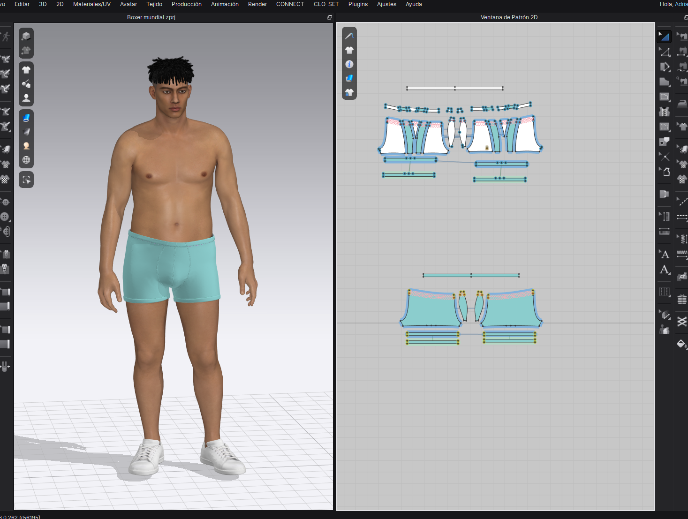Click the Ventana de Patrón 2D title
688x519 pixels.
click(x=509, y=17)
